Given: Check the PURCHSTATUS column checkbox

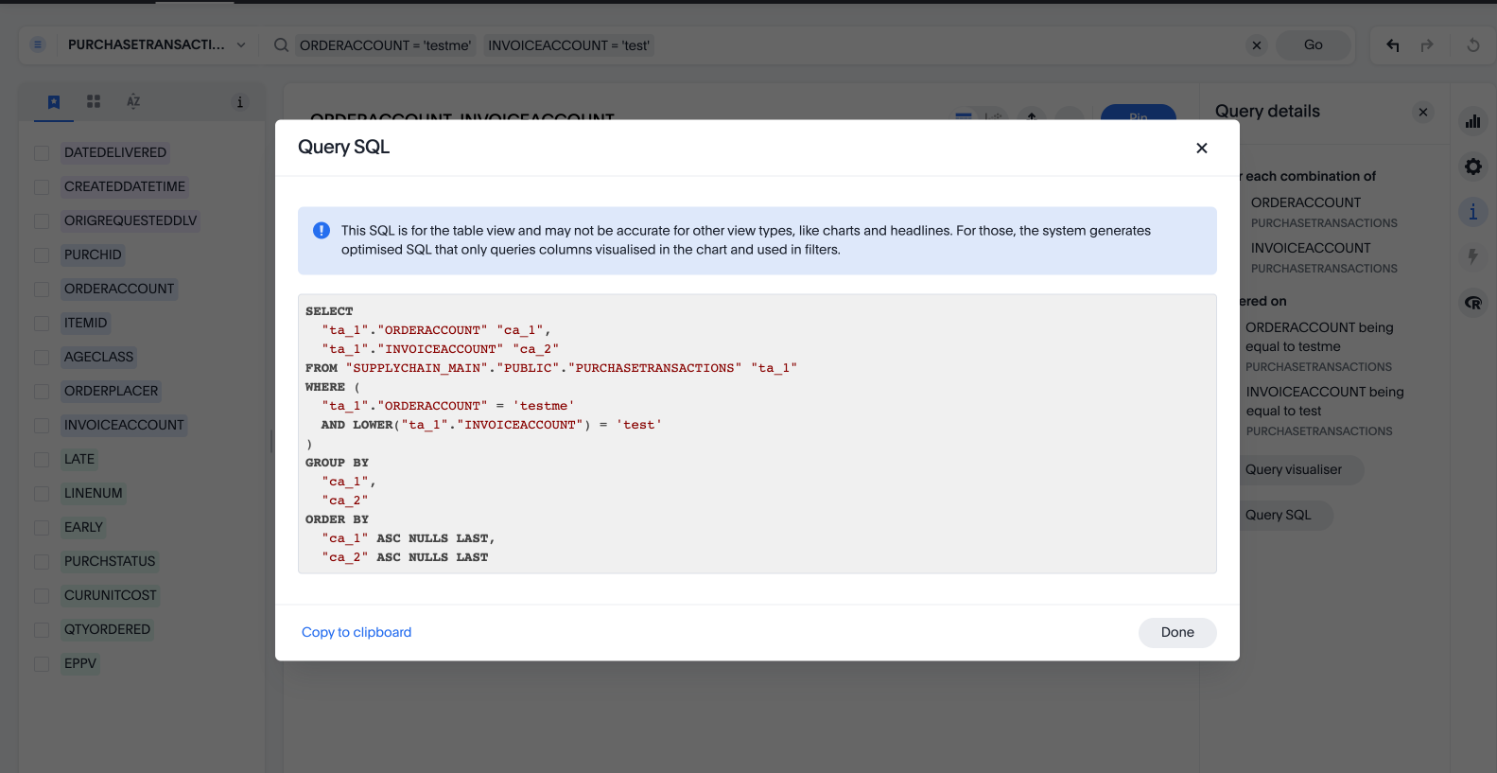Looking at the screenshot, I should (42, 562).
